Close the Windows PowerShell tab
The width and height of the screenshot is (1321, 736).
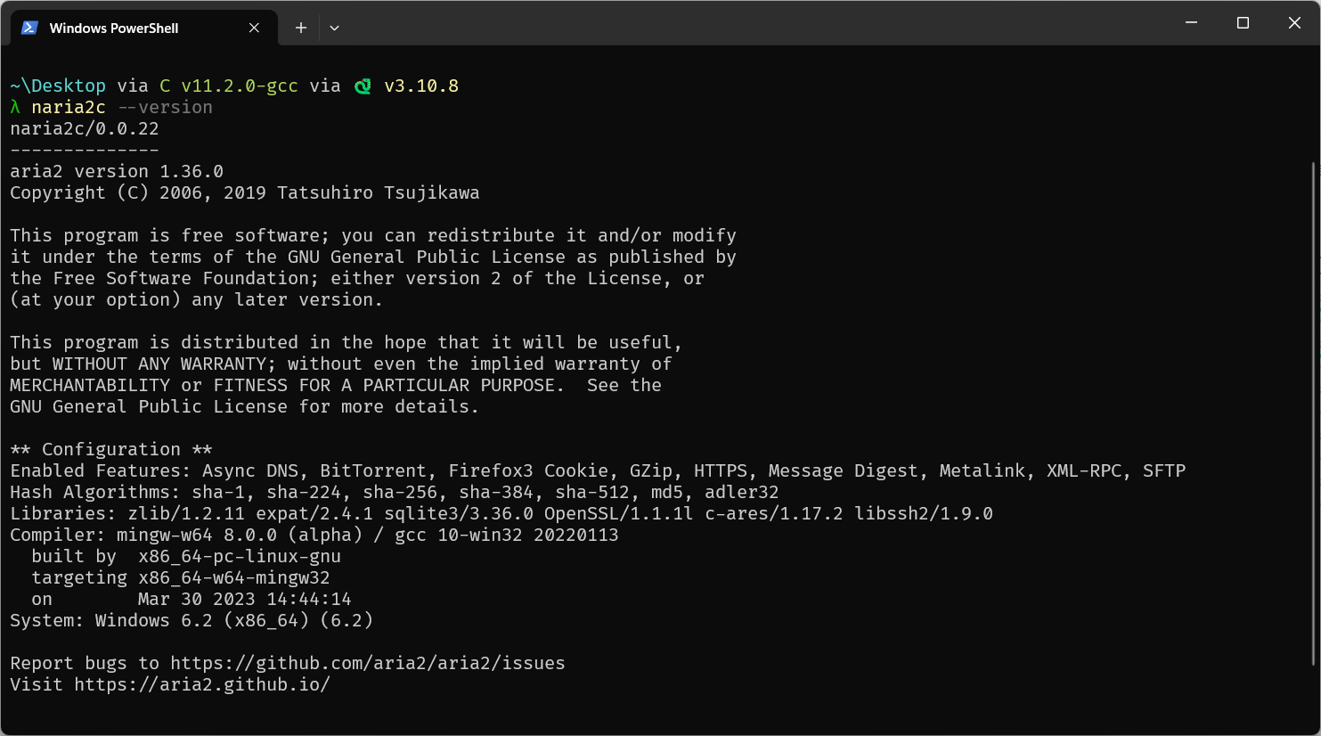click(x=254, y=28)
